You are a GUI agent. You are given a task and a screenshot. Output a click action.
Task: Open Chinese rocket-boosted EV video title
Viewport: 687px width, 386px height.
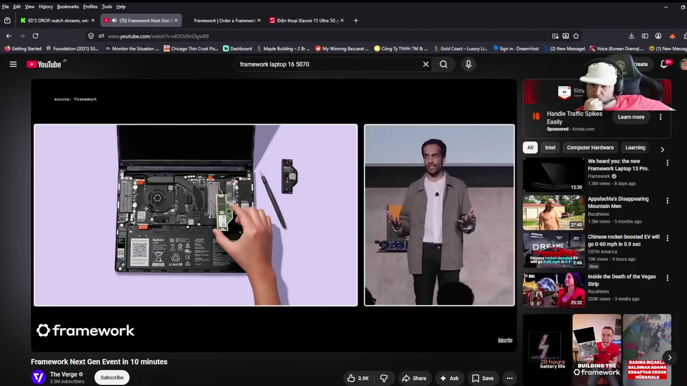point(624,240)
